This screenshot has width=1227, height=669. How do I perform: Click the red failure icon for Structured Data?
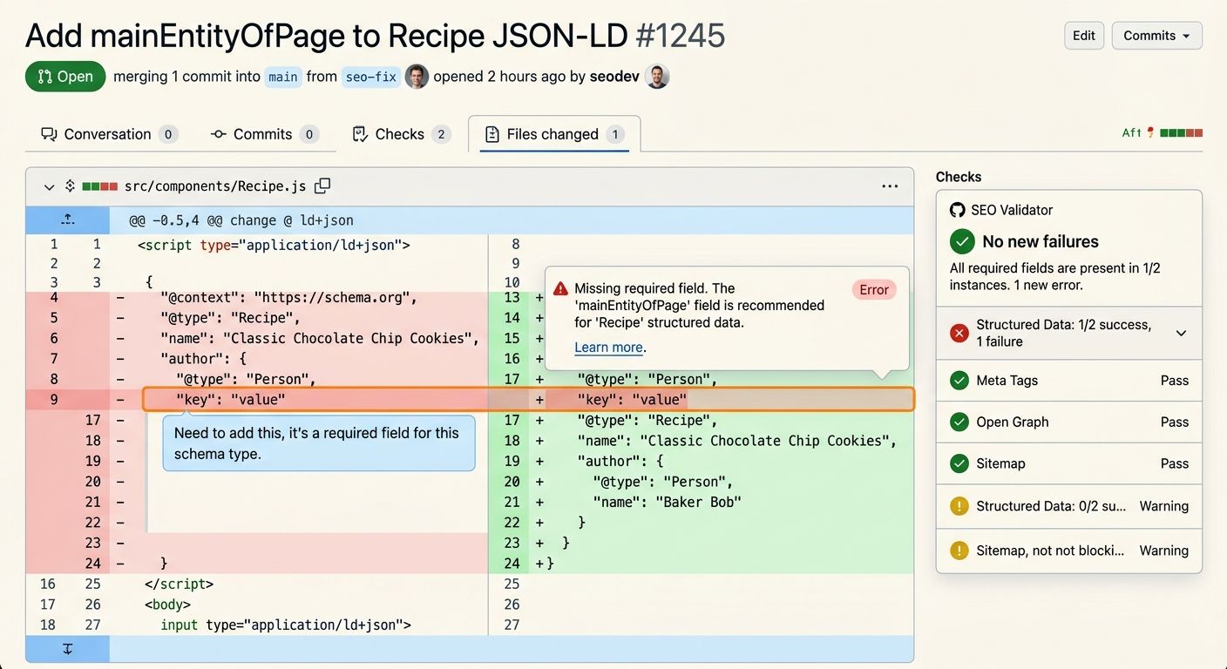[959, 333]
